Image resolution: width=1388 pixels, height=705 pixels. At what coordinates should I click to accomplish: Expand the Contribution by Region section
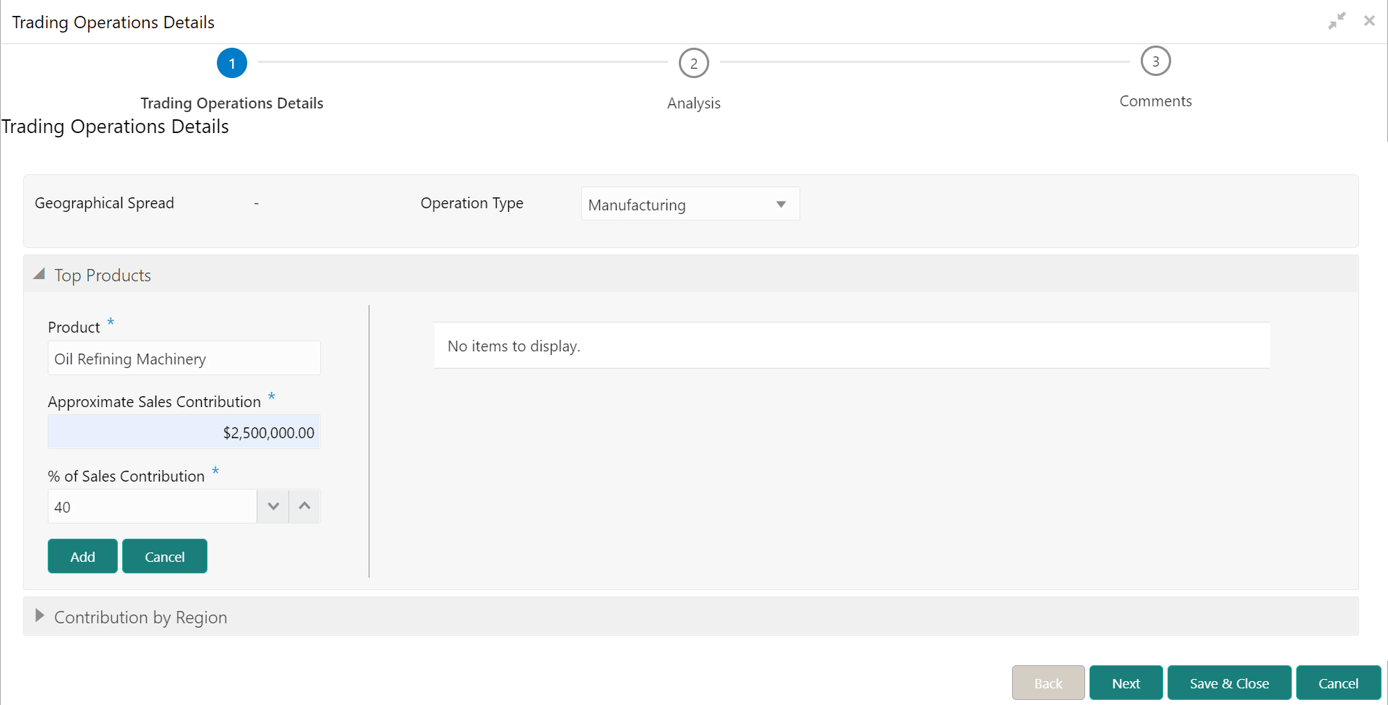click(x=40, y=616)
